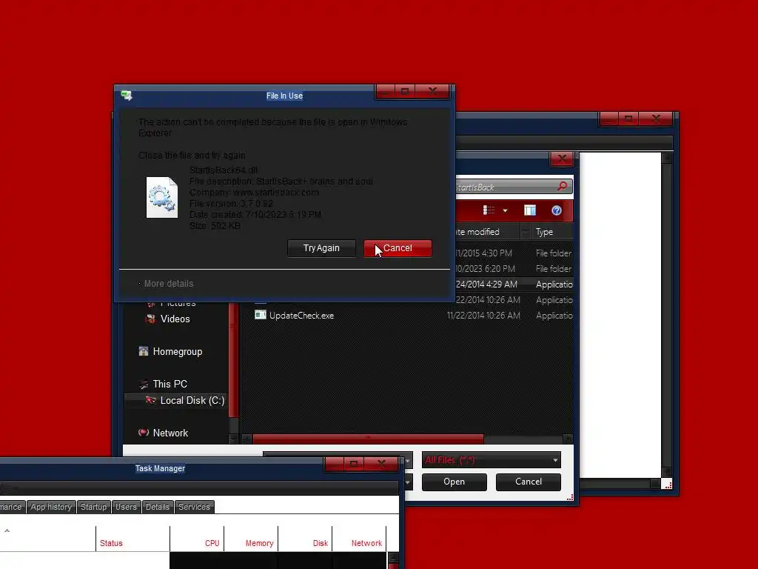Viewport: 758px width, 569px height.
Task: Switch to Startup tab in Task Manager
Action: 93,507
